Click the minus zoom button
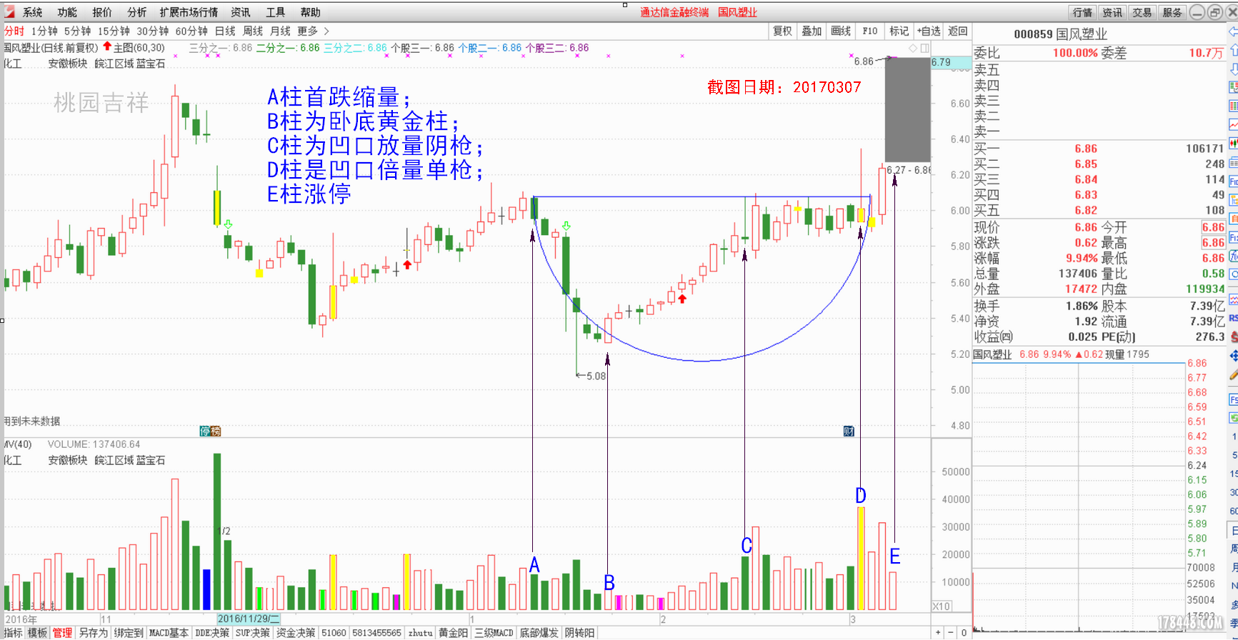Viewport: 1238px width, 640px height. (x=951, y=633)
